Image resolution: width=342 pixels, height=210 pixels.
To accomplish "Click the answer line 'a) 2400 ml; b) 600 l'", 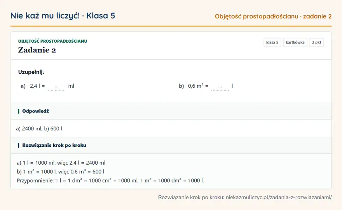I will pyautogui.click(x=39, y=129).
